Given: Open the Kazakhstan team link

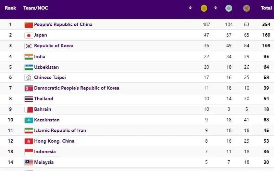Looking at the screenshot, I should coord(47,120).
